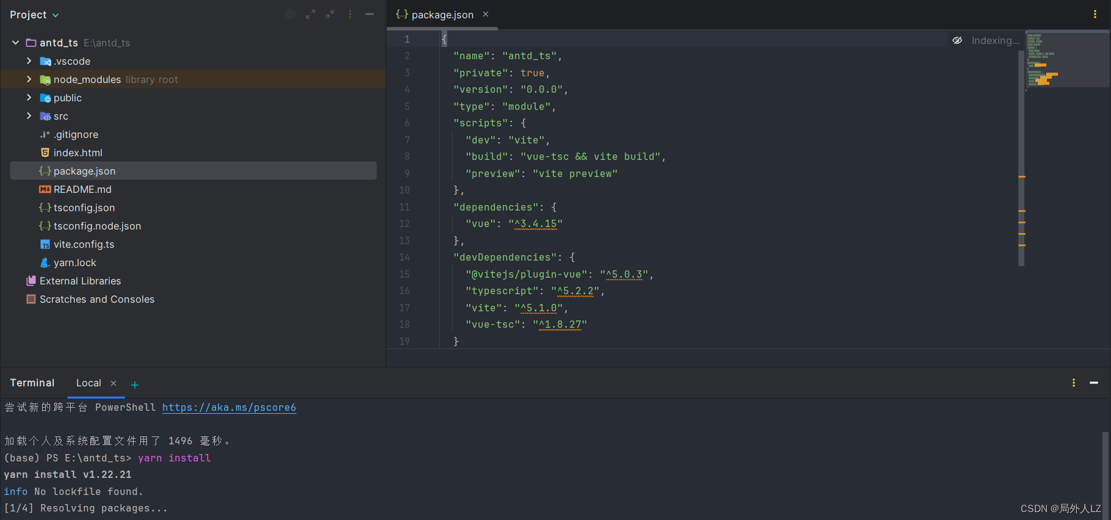Click the External Libraries icon

(x=31, y=281)
